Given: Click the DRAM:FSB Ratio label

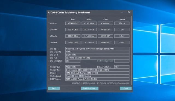Looking at the screenshot, I should pos(104,67).
